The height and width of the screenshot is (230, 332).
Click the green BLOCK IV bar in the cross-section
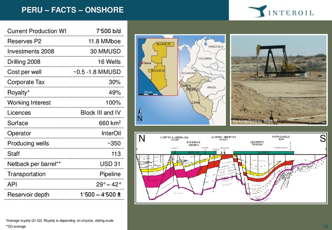(x=193, y=152)
